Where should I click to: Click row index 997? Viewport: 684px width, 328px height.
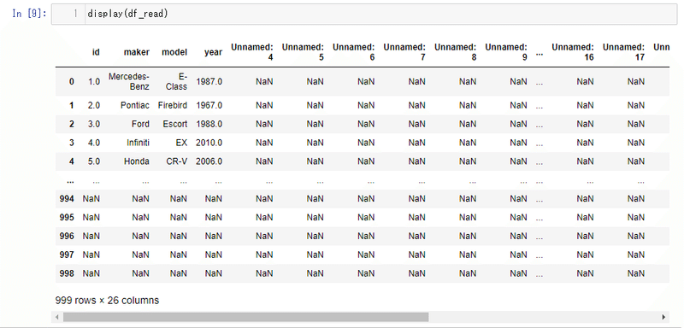pos(67,255)
